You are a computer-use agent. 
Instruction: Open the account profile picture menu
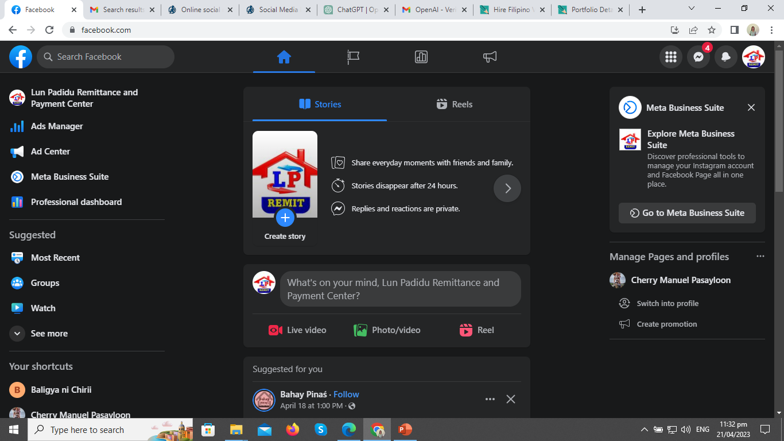pos(754,57)
